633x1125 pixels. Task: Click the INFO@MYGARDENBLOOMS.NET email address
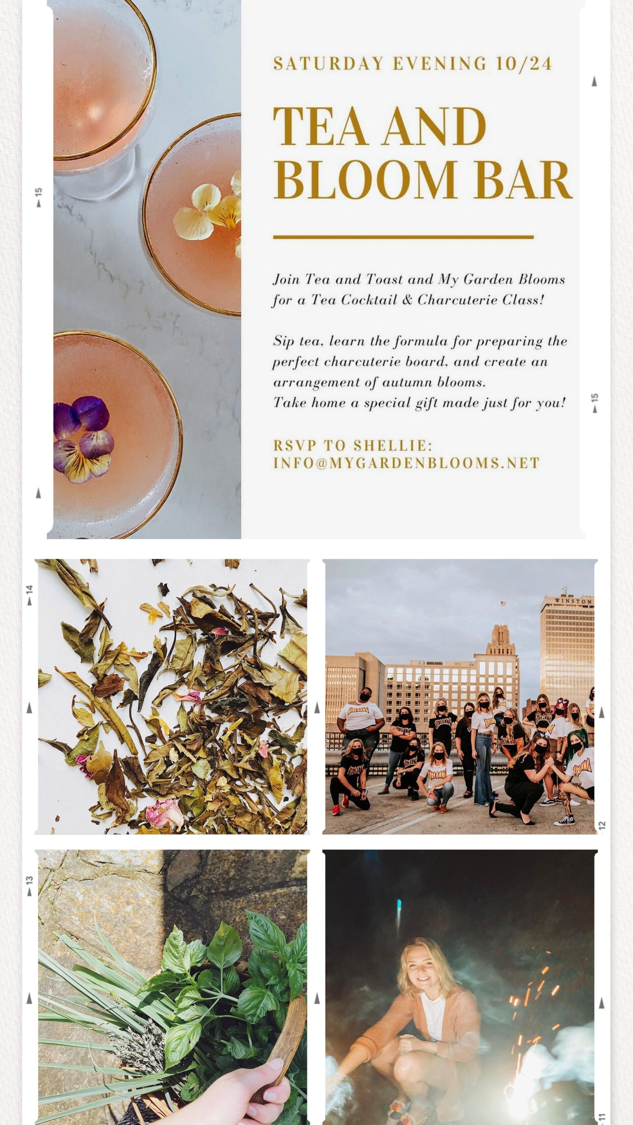tap(406, 463)
